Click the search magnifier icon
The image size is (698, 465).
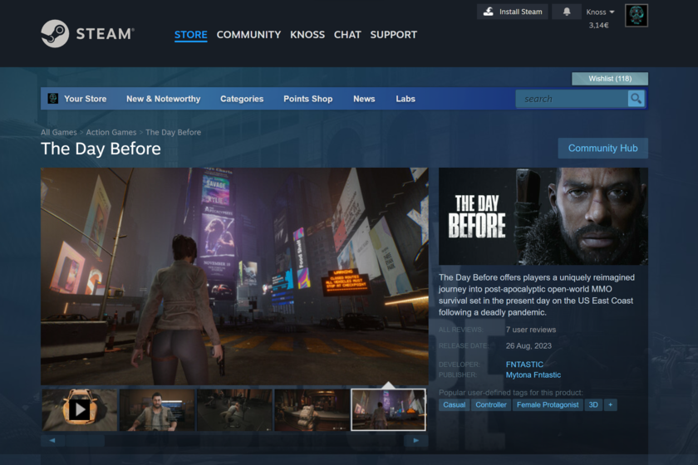coord(637,98)
